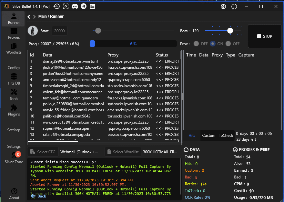This screenshot has width=284, height=202.
Task: Click the Bots count slider handle
Action: pyautogui.click(x=230, y=31)
